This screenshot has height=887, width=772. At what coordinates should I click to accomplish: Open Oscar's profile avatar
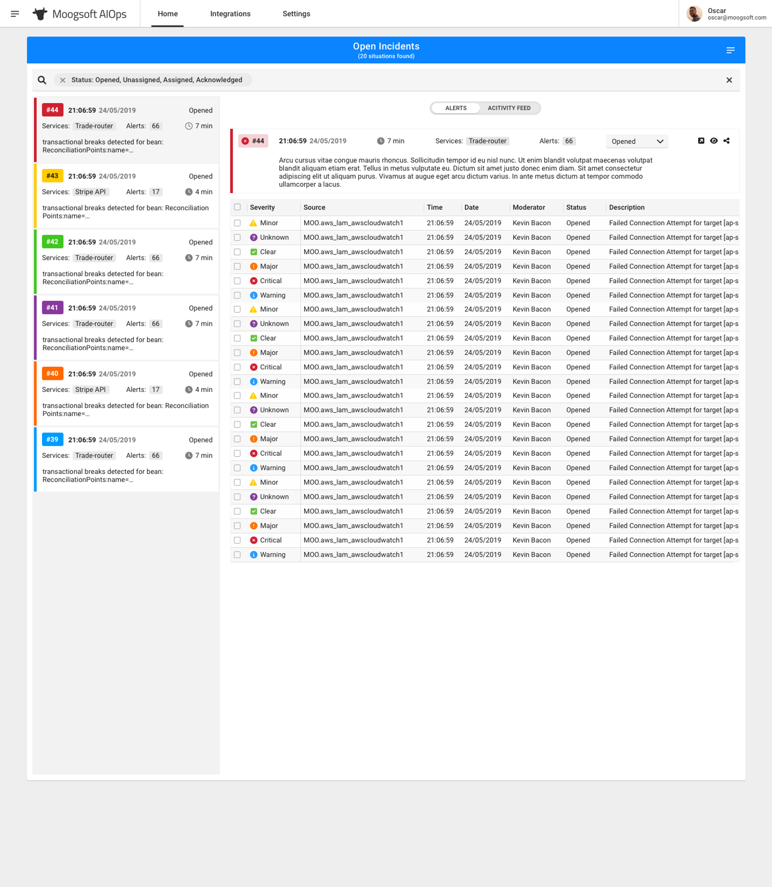coord(694,14)
